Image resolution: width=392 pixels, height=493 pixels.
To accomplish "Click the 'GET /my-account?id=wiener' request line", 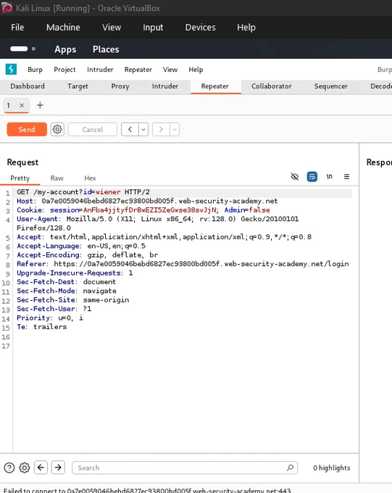I will (83, 192).
